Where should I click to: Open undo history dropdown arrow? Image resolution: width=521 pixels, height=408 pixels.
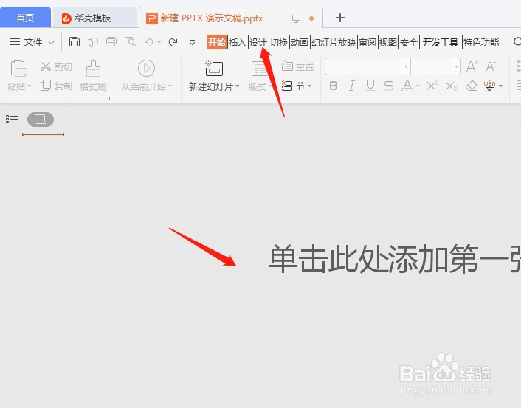click(159, 43)
